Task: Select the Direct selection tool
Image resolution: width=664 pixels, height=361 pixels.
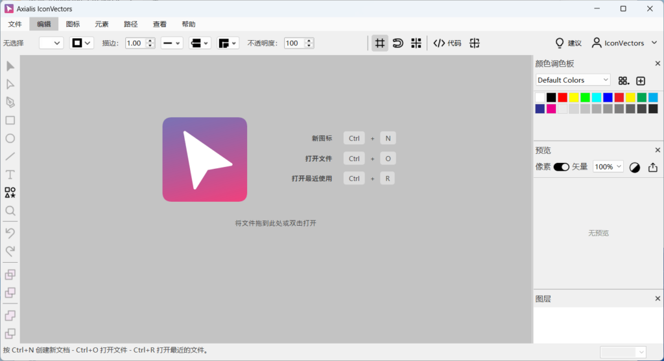Action: 10,84
